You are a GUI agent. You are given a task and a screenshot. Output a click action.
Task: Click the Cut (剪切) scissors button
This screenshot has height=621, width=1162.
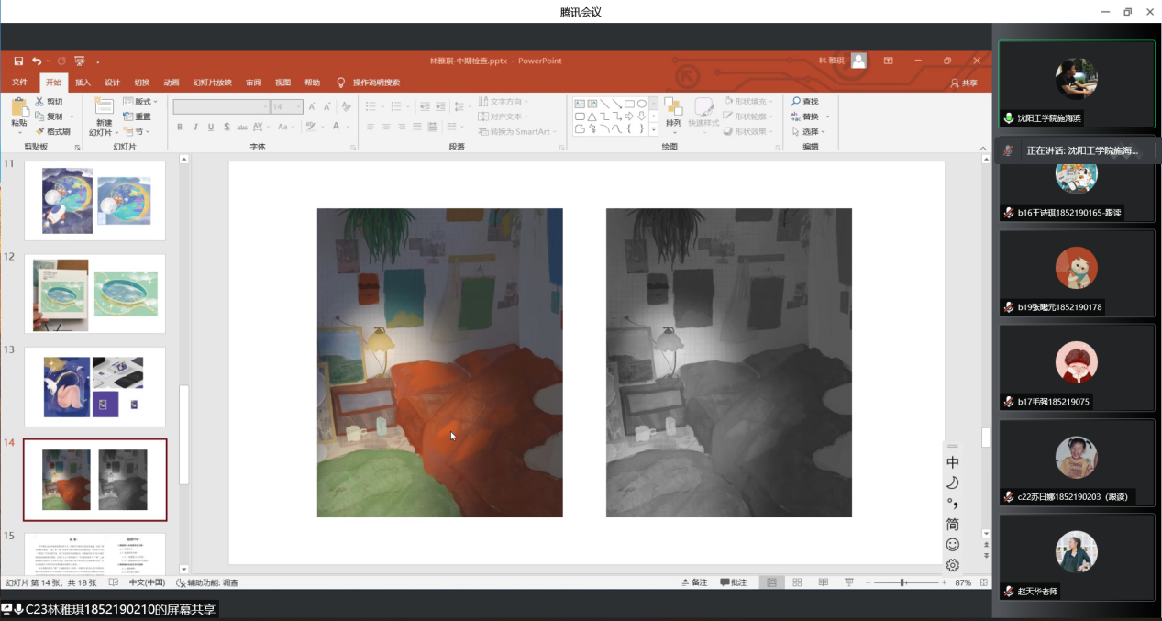(x=50, y=102)
